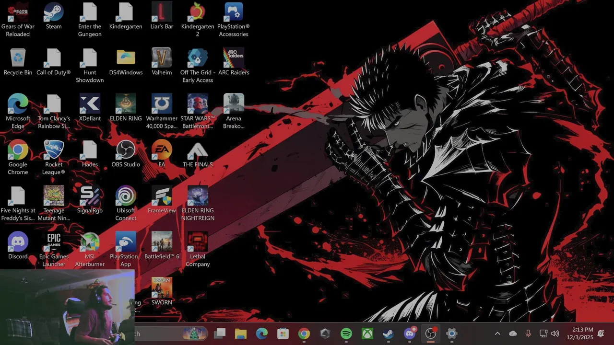
Task: Click the microphone tray icon
Action: (x=528, y=333)
